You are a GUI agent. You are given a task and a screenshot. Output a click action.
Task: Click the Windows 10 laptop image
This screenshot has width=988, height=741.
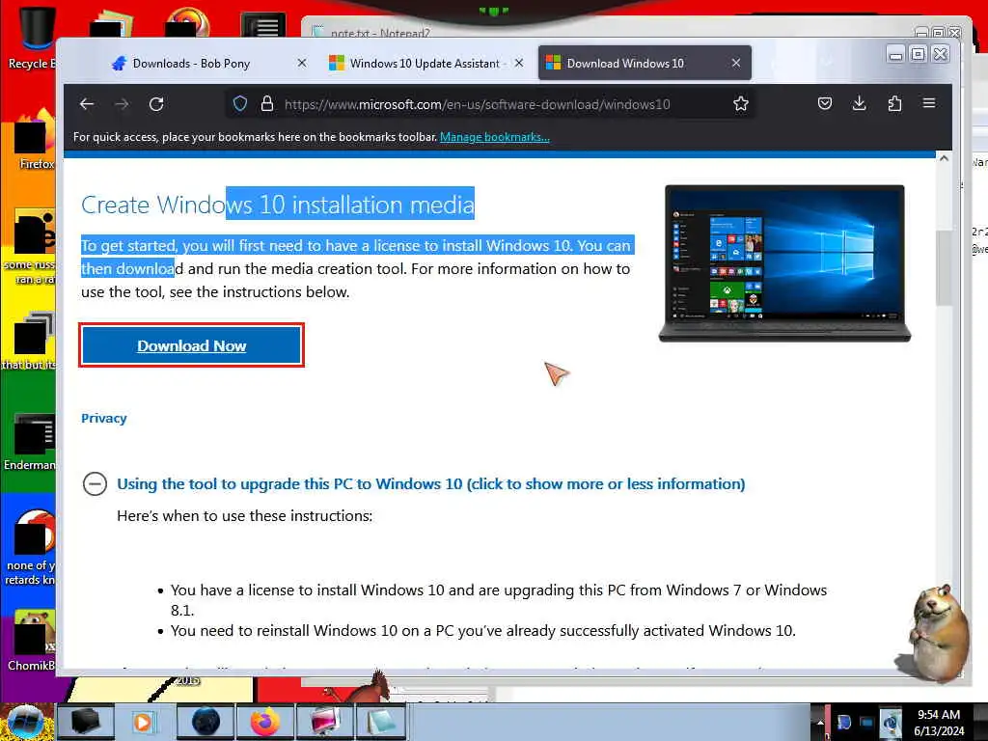(784, 262)
